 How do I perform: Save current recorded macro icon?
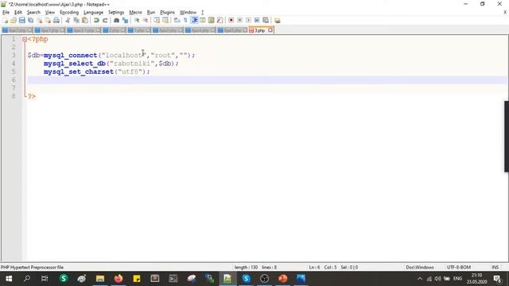(x=266, y=21)
